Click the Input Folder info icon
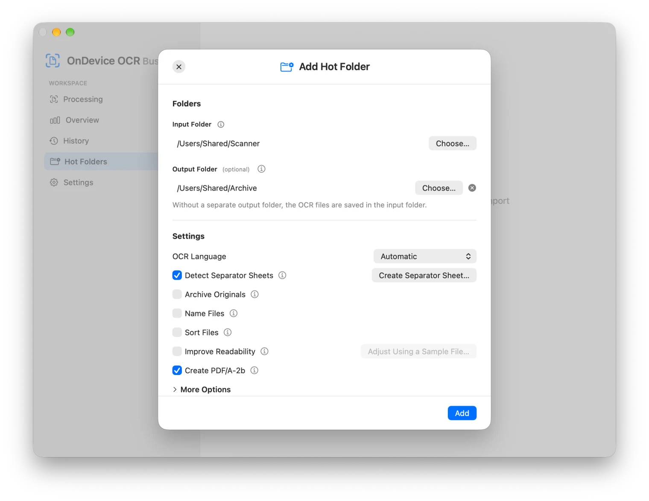The height and width of the screenshot is (501, 649). 221,125
